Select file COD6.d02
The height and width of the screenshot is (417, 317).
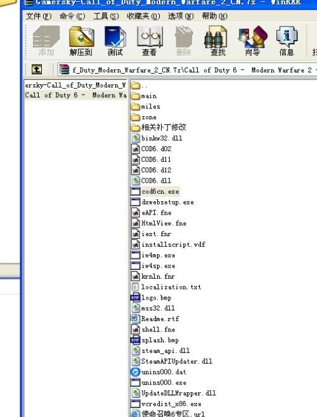tap(152, 149)
